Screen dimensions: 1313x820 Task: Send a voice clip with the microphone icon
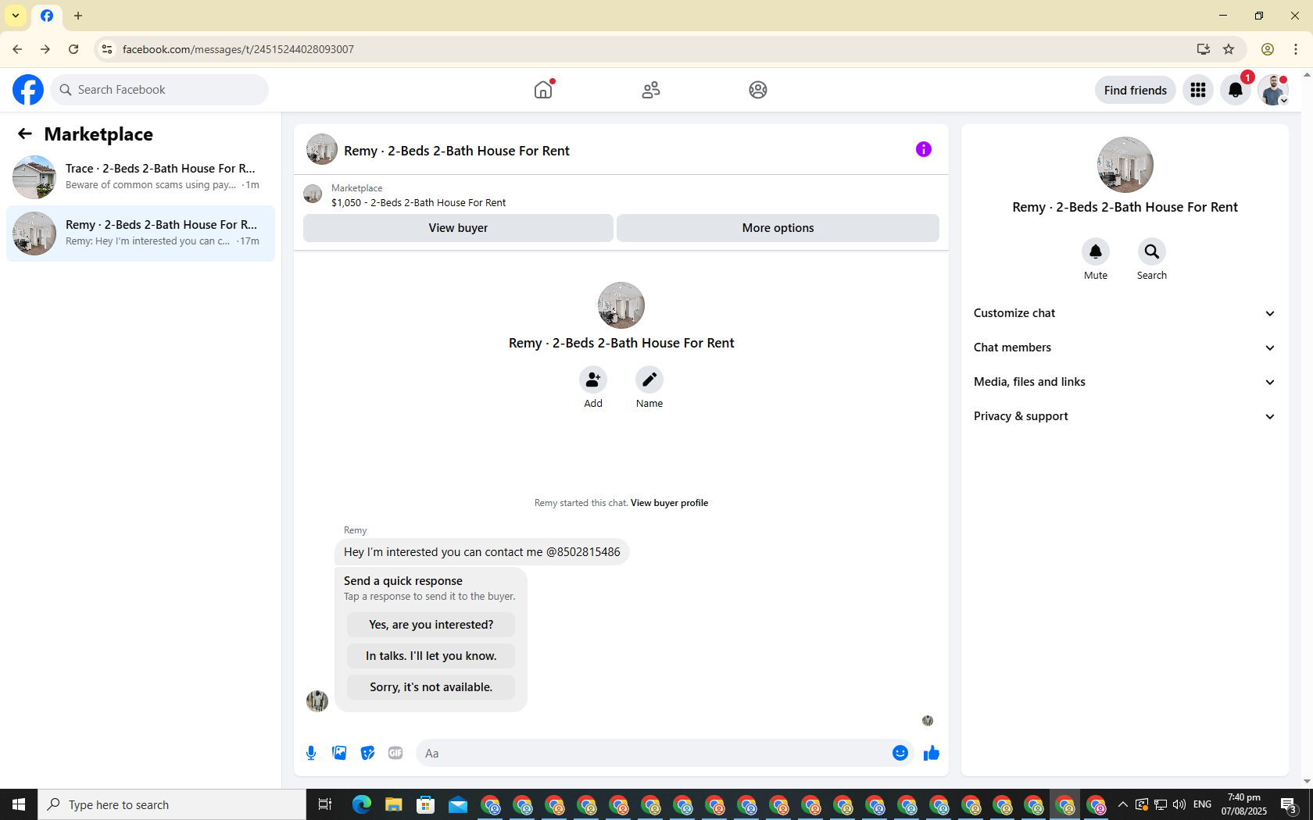point(311,753)
